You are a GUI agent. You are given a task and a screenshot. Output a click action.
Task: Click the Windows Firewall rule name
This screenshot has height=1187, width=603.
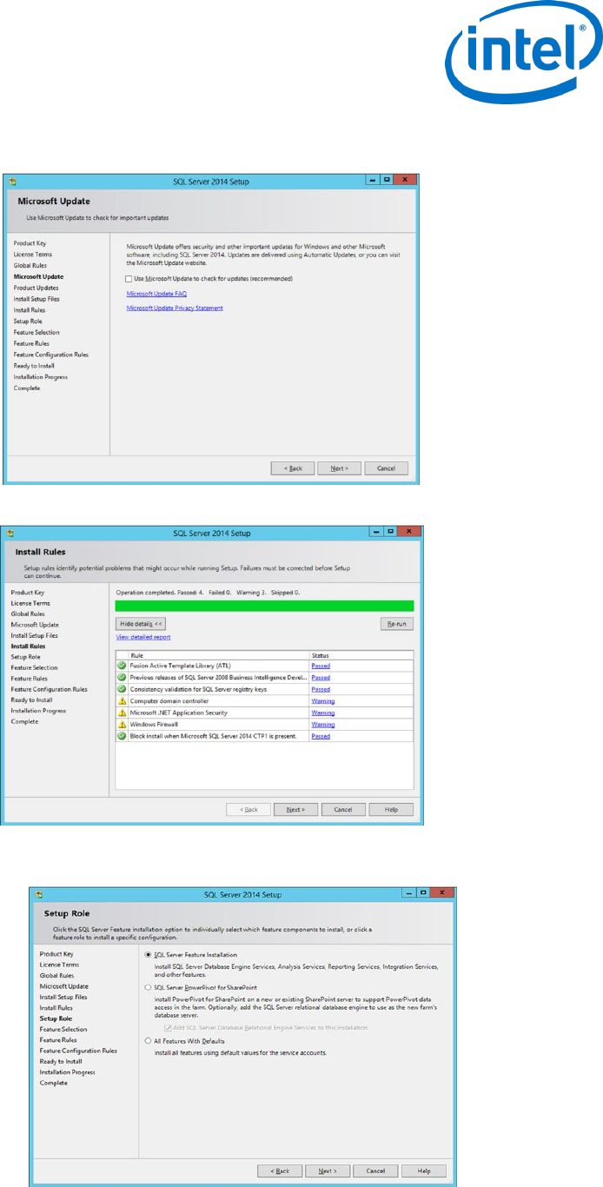pyautogui.click(x=153, y=724)
